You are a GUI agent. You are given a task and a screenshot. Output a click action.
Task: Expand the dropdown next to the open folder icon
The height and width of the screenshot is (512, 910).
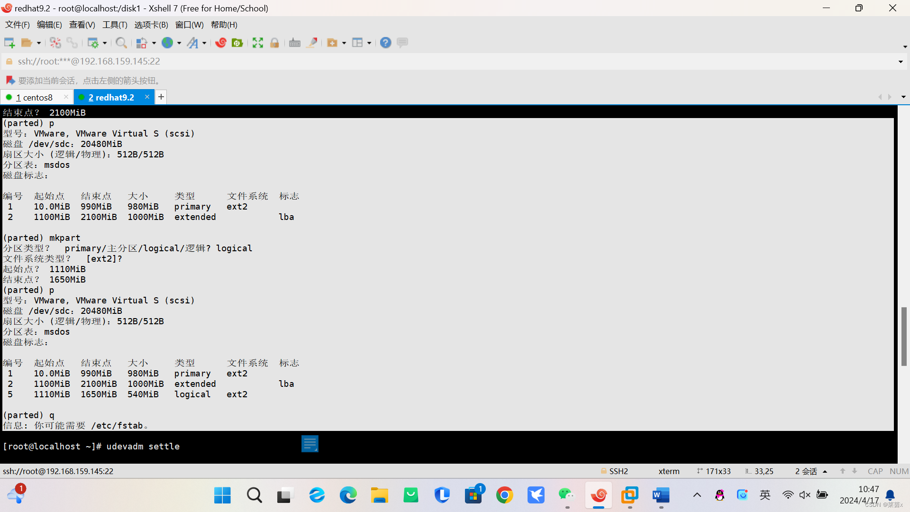pos(39,43)
